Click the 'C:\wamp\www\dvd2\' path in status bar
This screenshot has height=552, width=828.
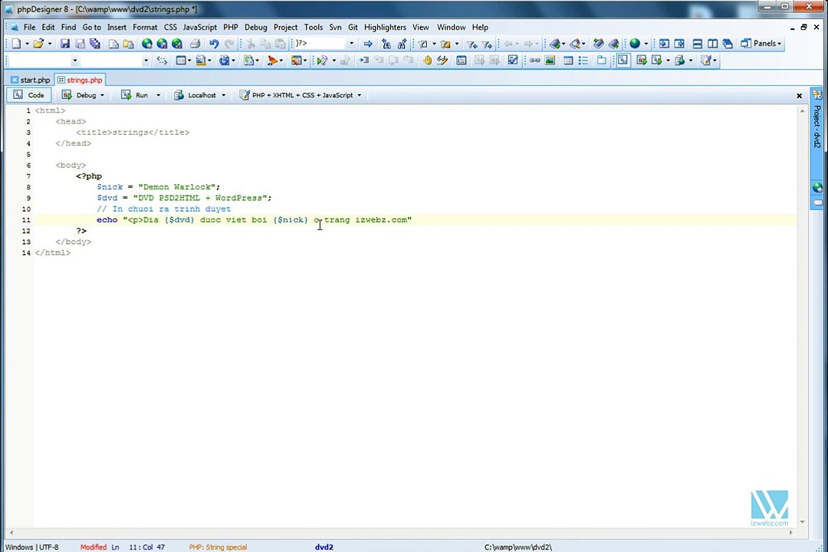518,547
